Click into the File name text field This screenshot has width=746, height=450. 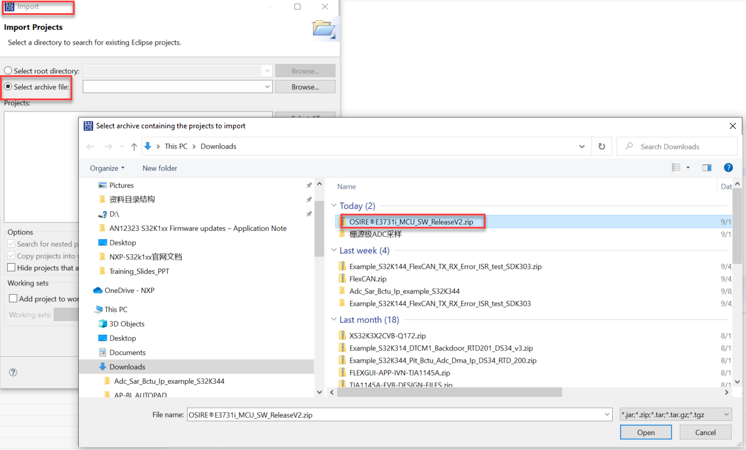click(x=395, y=414)
